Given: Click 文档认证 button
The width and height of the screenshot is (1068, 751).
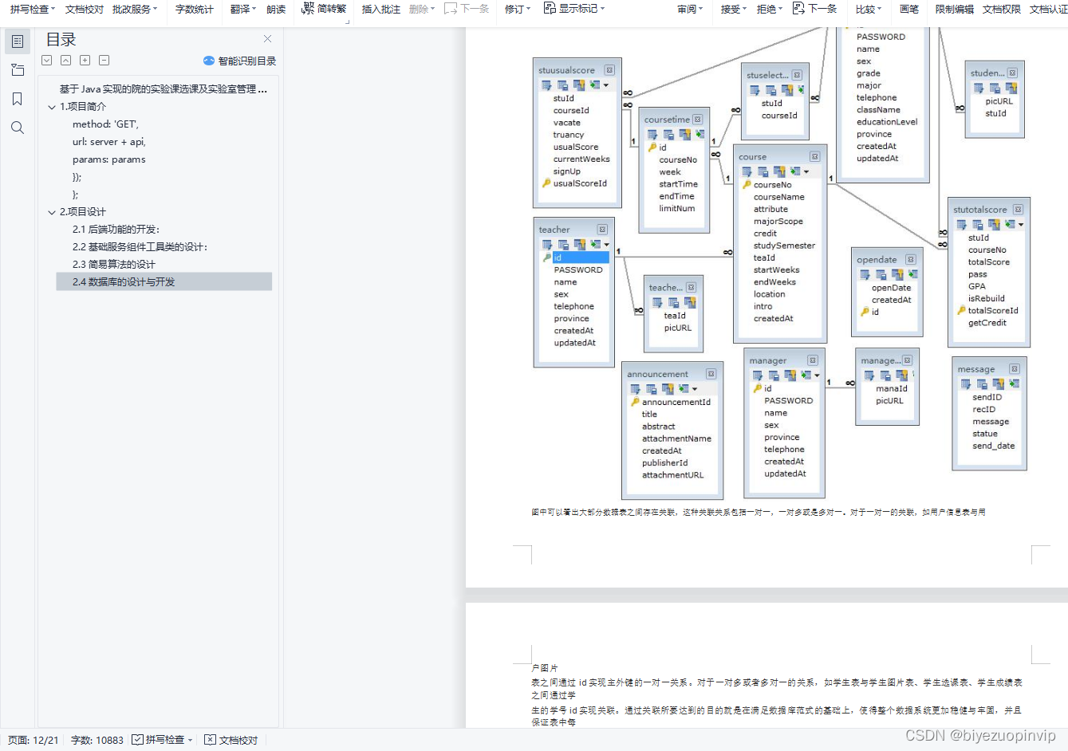Looking at the screenshot, I should coord(1048,9).
